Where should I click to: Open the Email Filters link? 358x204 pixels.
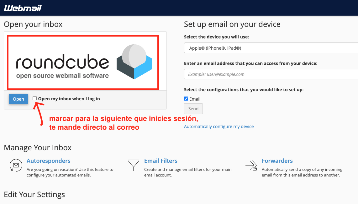point(161,161)
